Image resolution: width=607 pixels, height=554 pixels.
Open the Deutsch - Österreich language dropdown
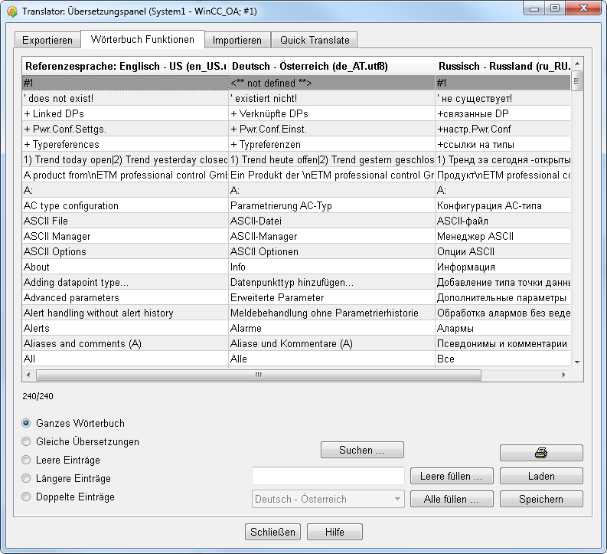(x=328, y=499)
